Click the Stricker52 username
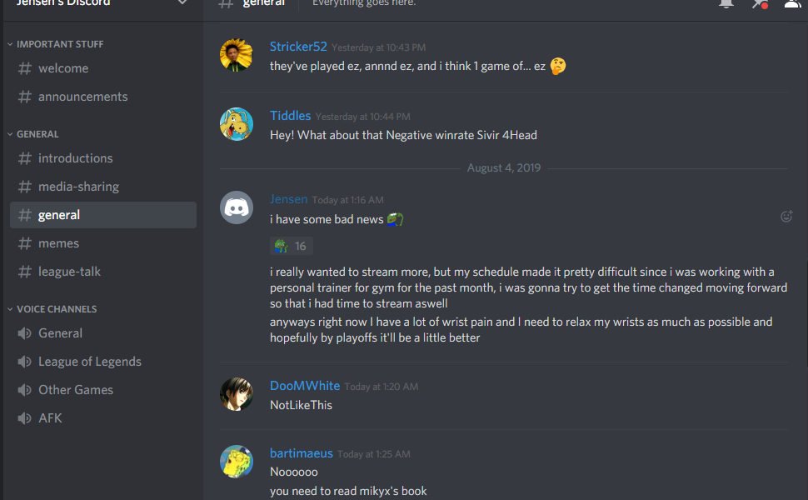The height and width of the screenshot is (500, 808). [x=298, y=47]
